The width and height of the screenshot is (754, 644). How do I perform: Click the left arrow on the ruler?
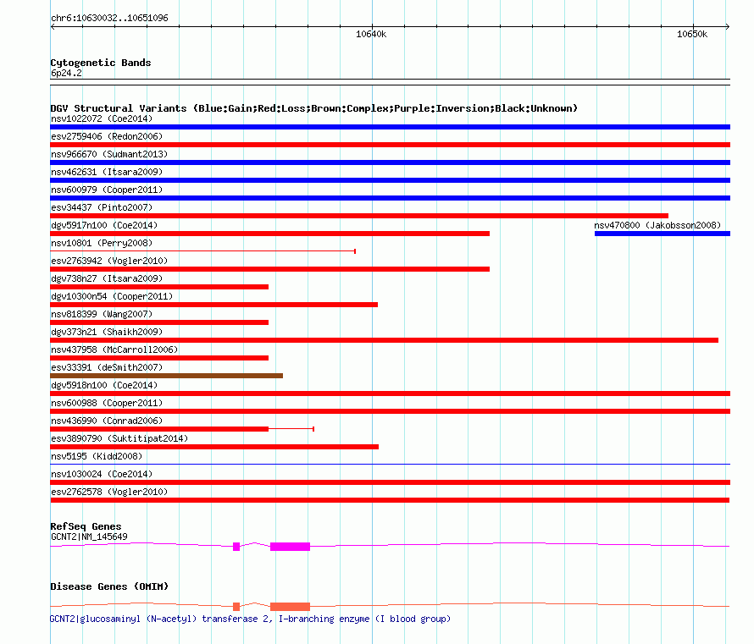coord(53,27)
